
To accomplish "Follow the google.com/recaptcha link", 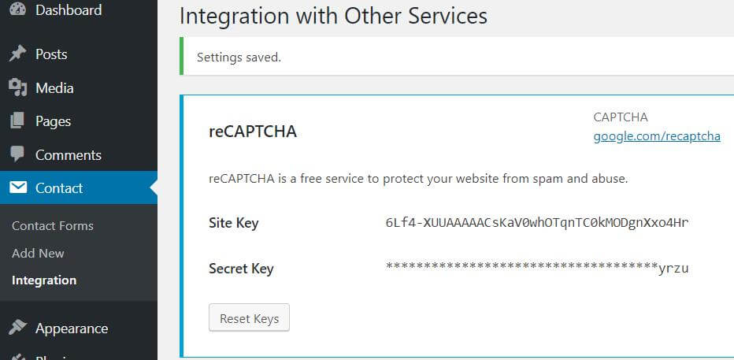I will coord(657,136).
